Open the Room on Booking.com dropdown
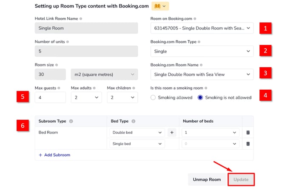The width and height of the screenshot is (285, 190). (x=202, y=28)
